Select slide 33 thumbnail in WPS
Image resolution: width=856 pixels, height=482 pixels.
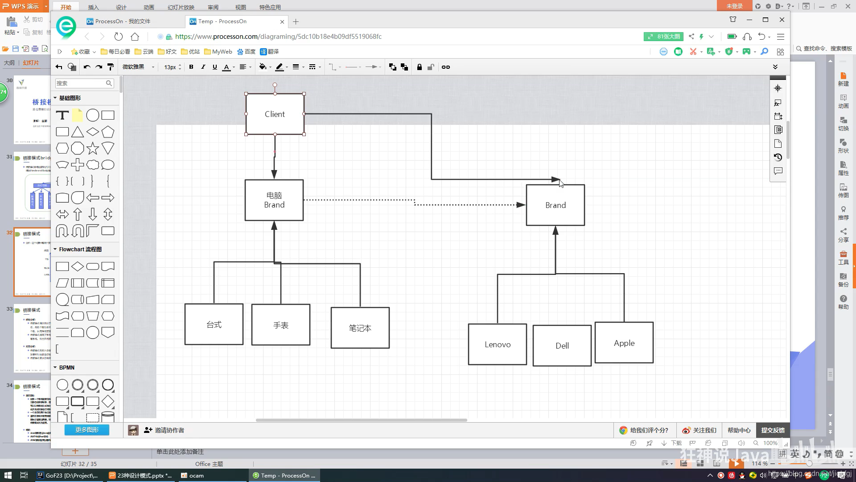33,338
